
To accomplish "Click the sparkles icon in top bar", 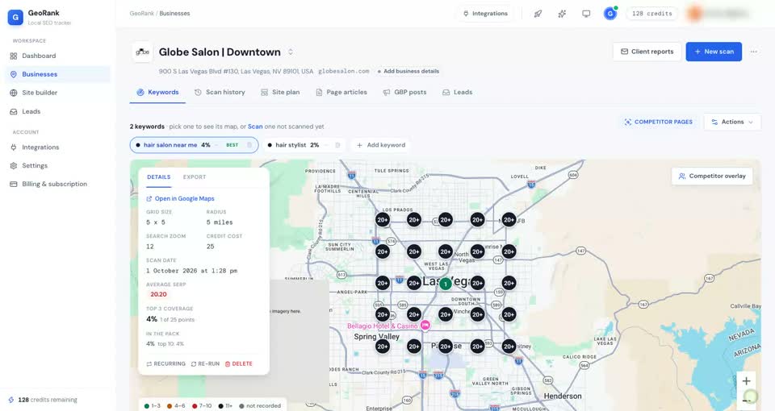I will tap(562, 14).
